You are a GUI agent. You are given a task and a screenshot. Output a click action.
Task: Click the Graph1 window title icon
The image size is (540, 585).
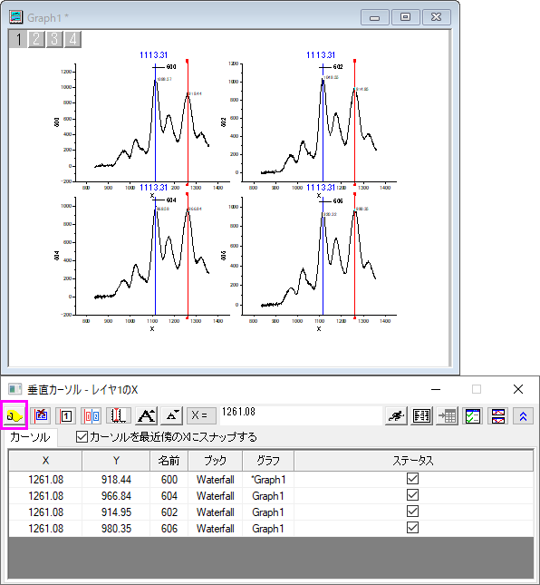(16, 17)
